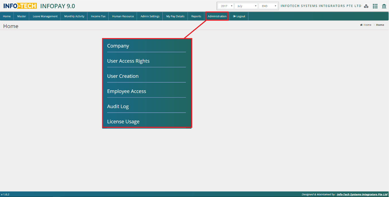The image size is (389, 197).
Task: Click the INFO-TECH logo
Action: point(20,6)
